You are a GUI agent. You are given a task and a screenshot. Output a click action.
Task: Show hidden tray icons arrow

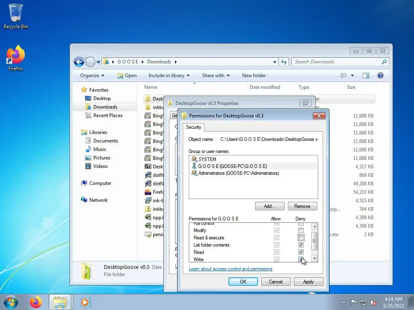(x=344, y=302)
